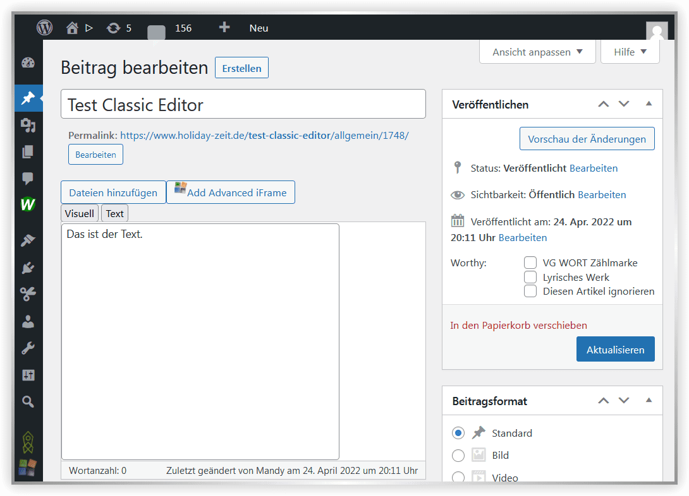Switch to the Visuell editor tab
This screenshot has width=689, height=496.
tap(80, 213)
